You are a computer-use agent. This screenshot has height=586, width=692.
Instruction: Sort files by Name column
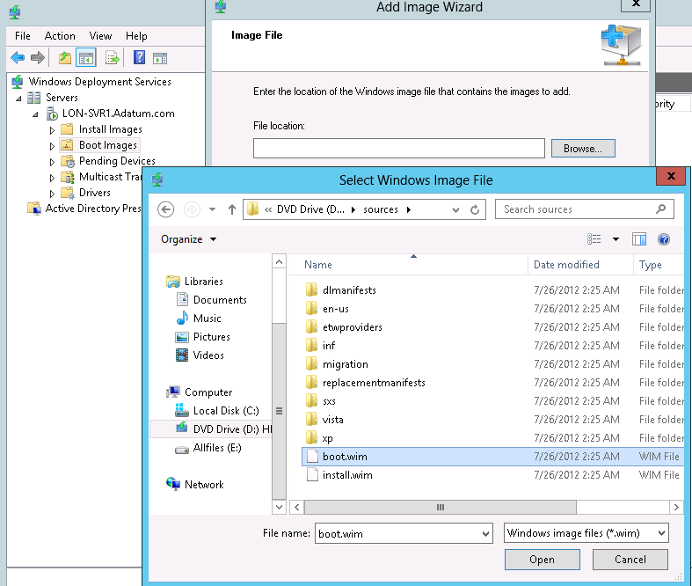pyautogui.click(x=408, y=265)
